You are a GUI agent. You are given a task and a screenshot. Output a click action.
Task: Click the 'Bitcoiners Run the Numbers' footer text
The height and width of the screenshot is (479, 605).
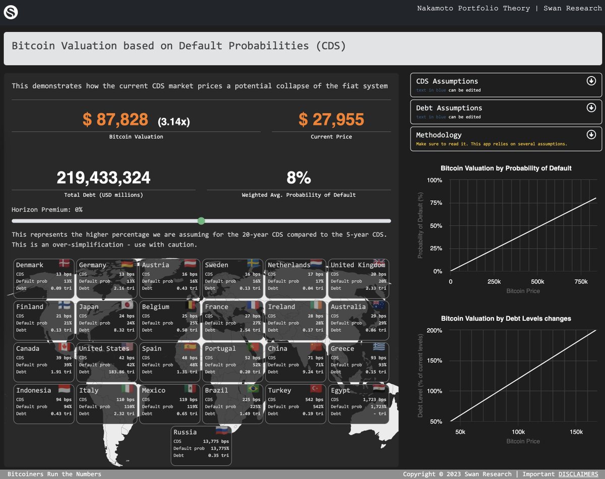54,474
